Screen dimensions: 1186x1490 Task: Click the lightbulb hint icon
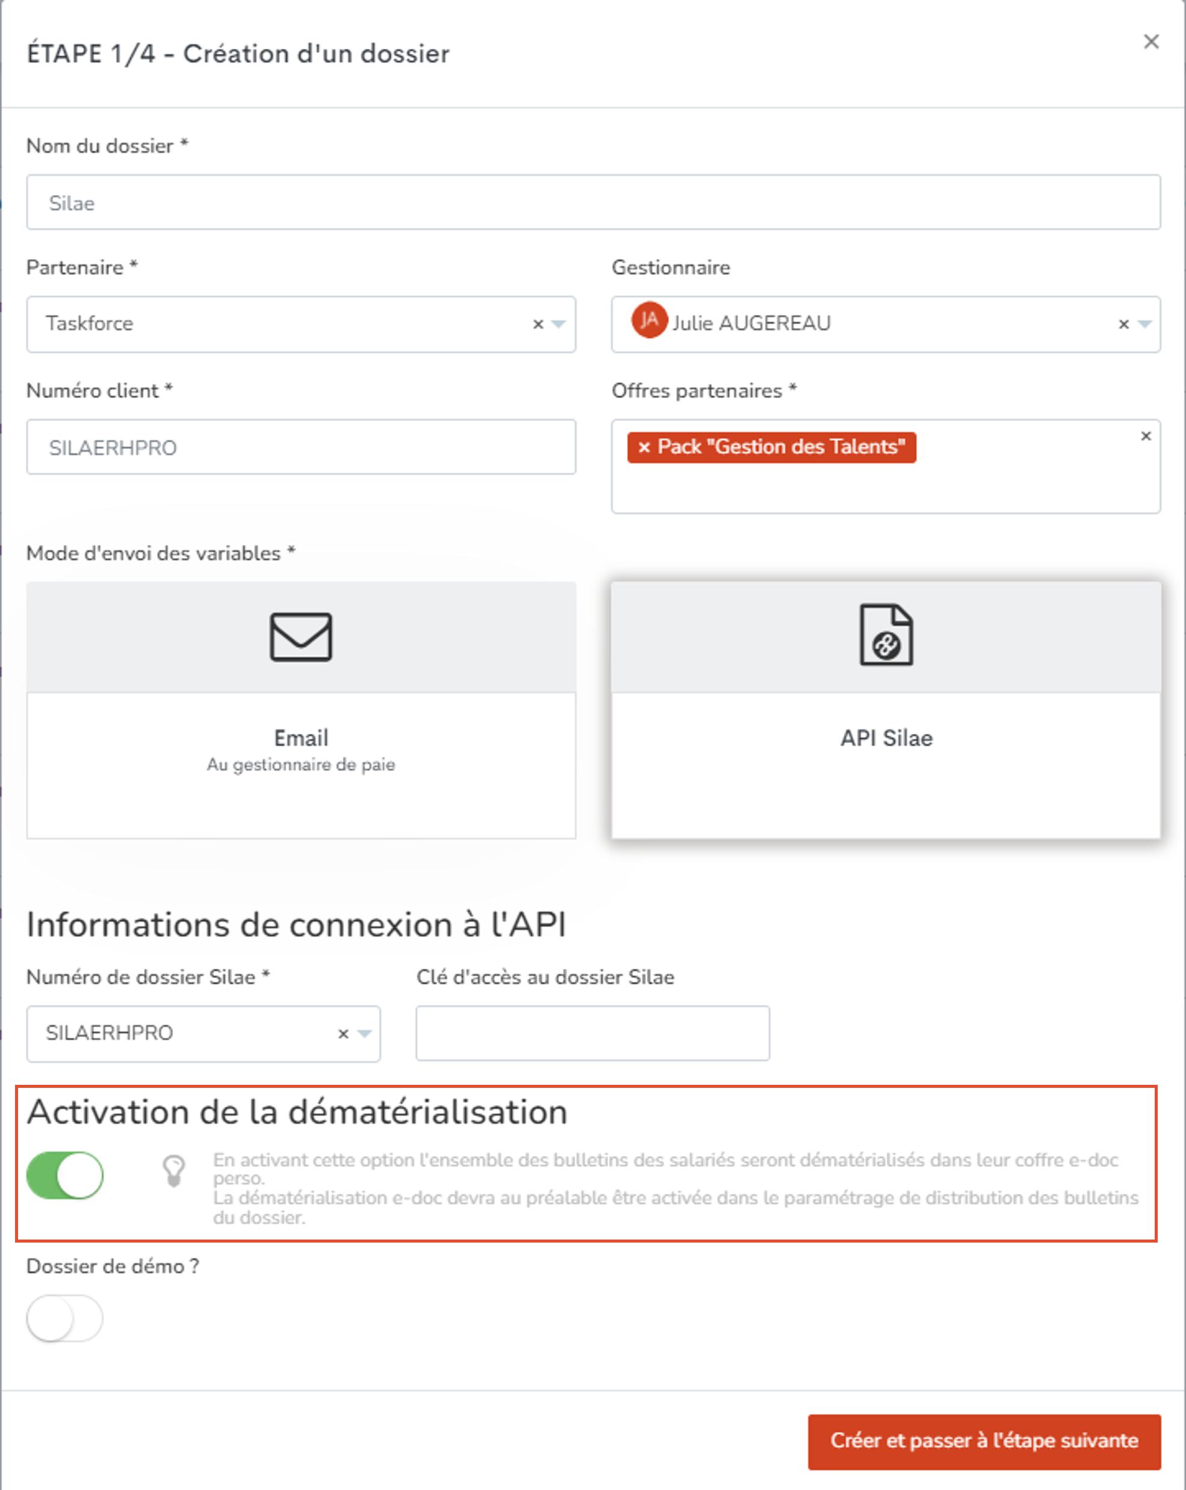pos(173,1171)
